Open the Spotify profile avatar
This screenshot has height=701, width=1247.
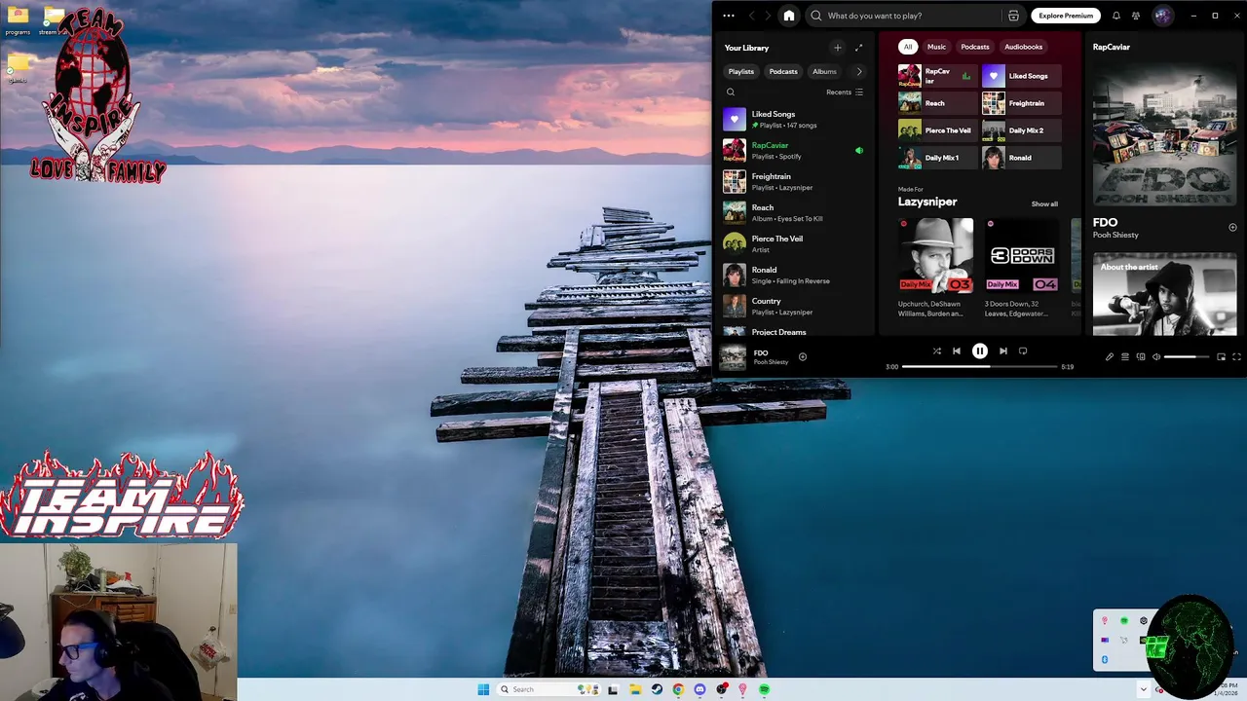tap(1162, 16)
